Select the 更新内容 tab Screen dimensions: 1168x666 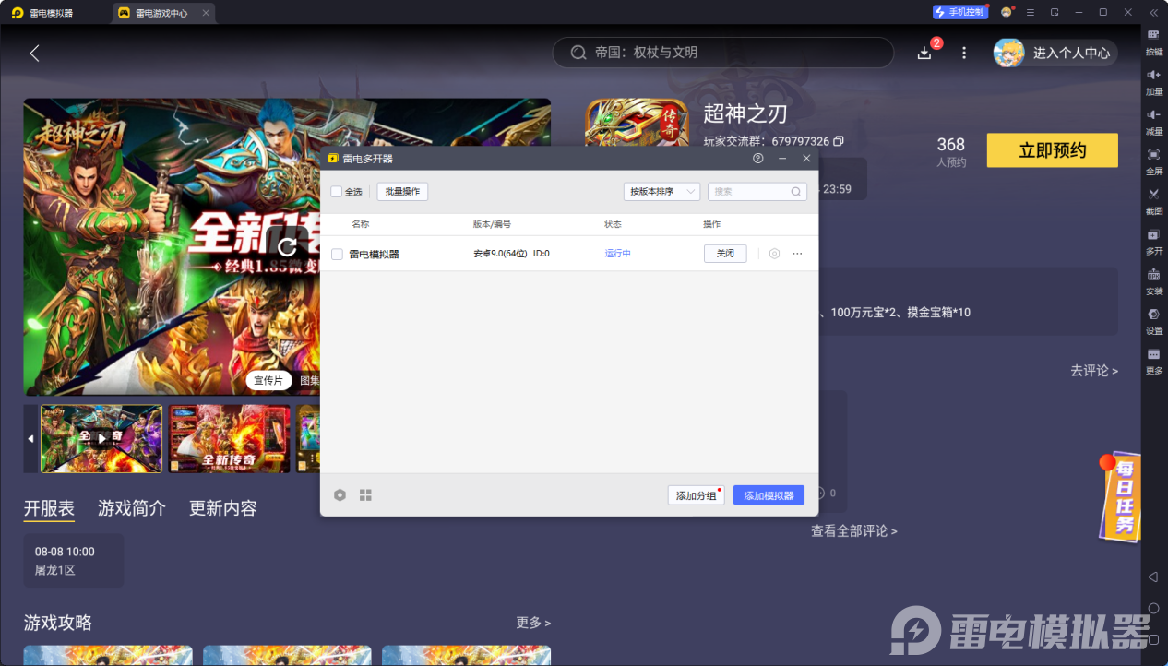(x=223, y=508)
